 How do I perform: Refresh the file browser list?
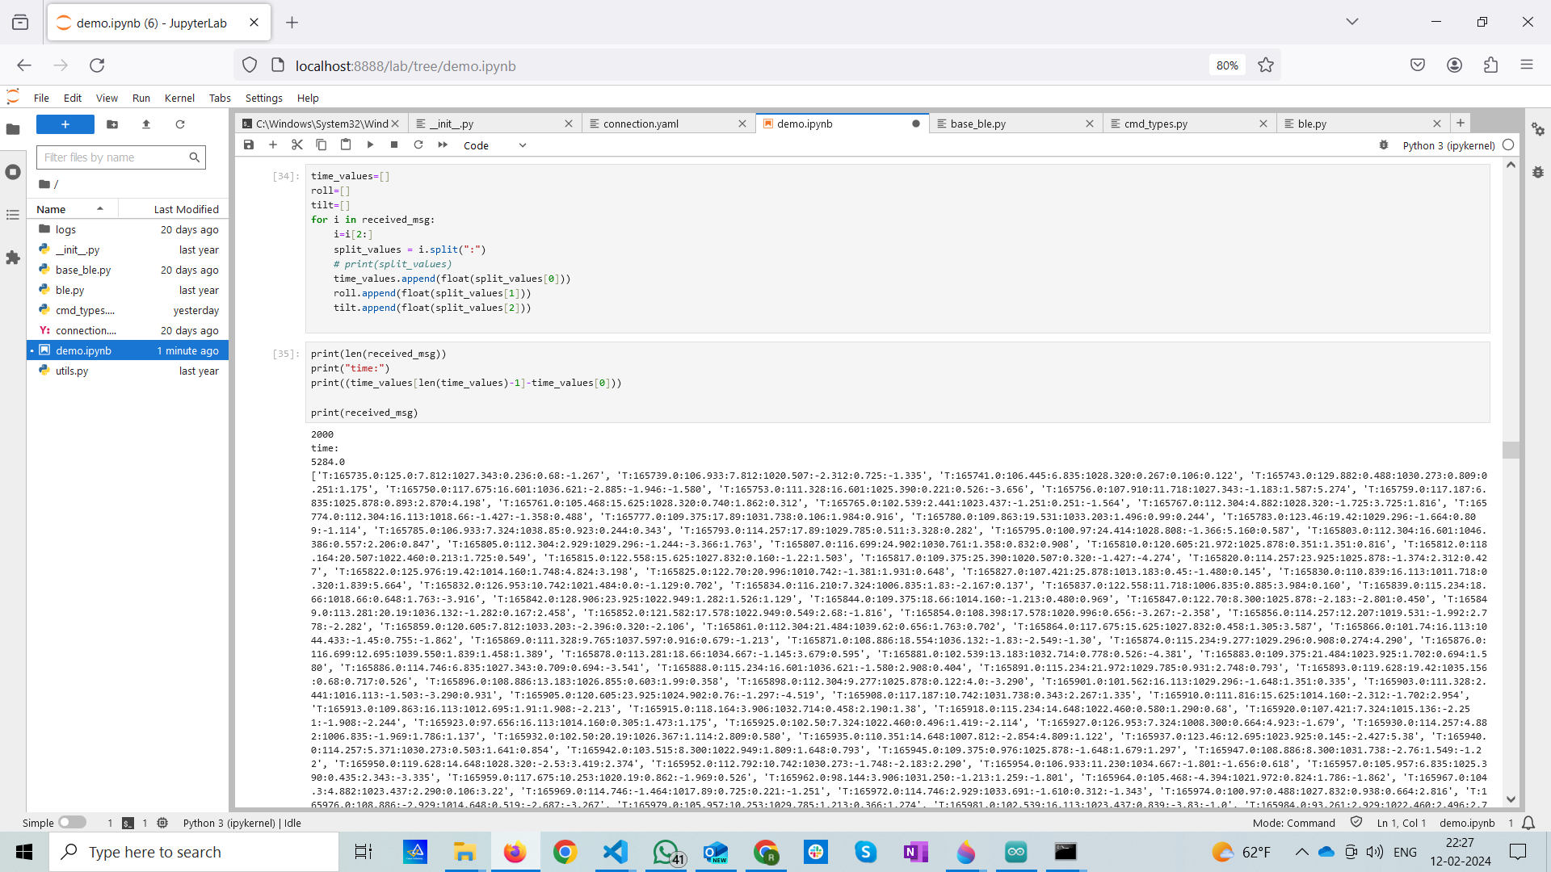point(180,124)
